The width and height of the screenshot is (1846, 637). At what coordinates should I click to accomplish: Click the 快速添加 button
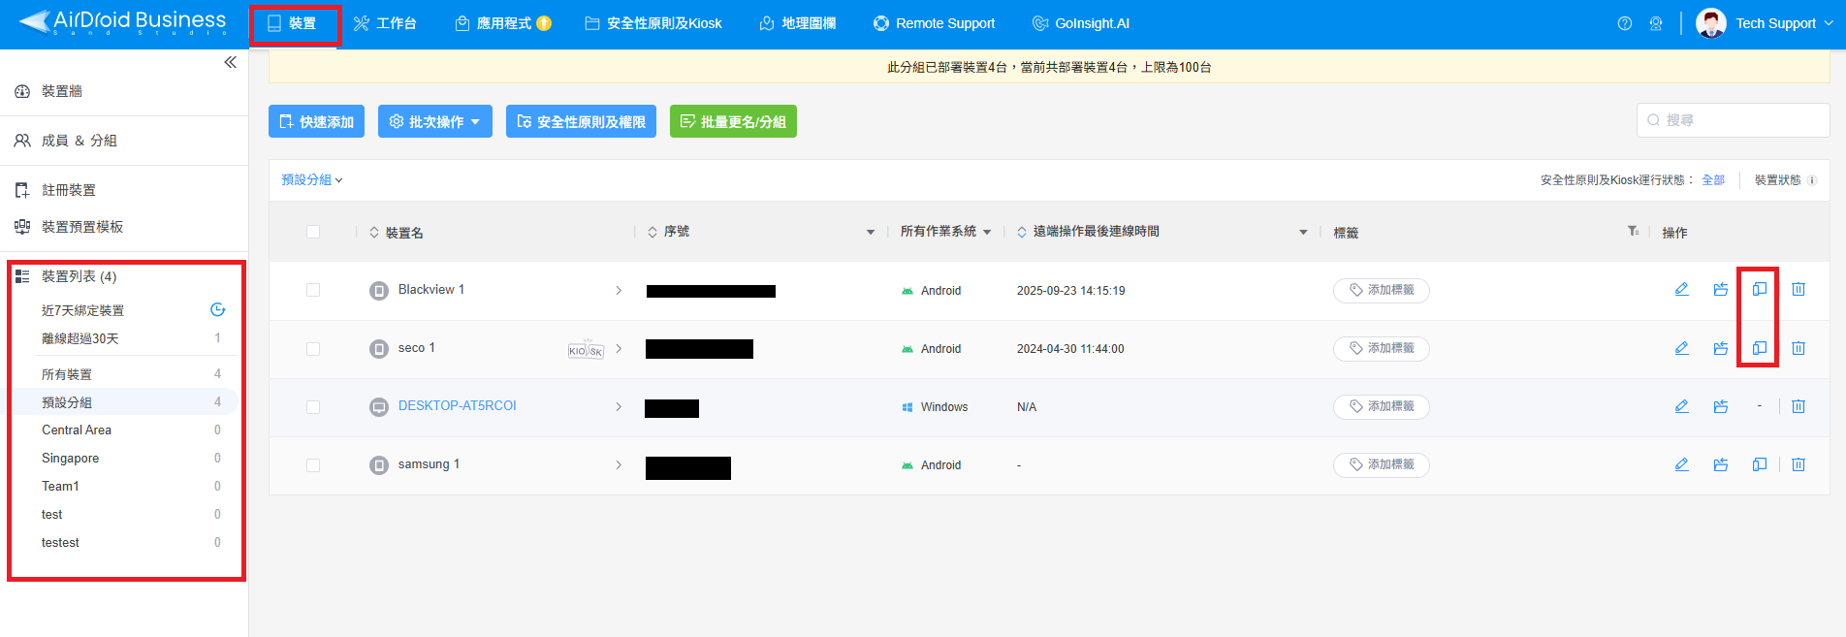point(316,121)
